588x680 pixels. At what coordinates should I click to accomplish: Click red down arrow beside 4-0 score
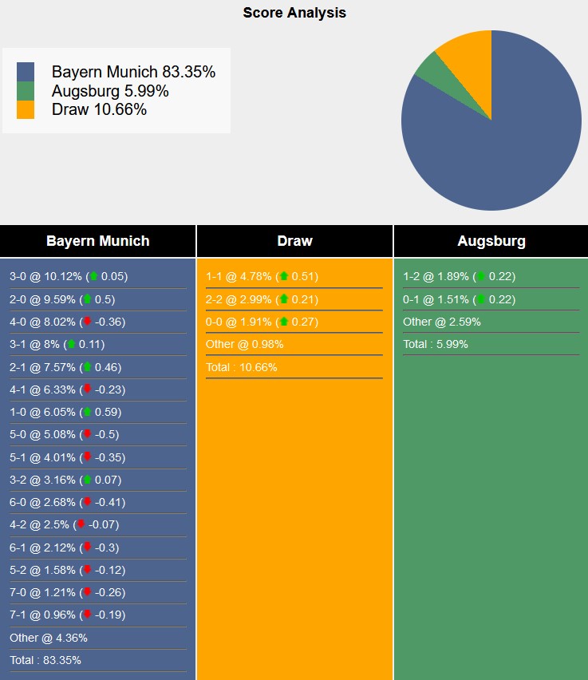point(88,322)
